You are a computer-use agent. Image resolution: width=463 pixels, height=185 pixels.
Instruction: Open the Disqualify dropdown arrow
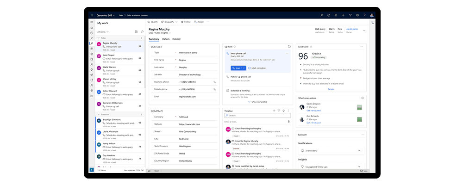(x=176, y=22)
